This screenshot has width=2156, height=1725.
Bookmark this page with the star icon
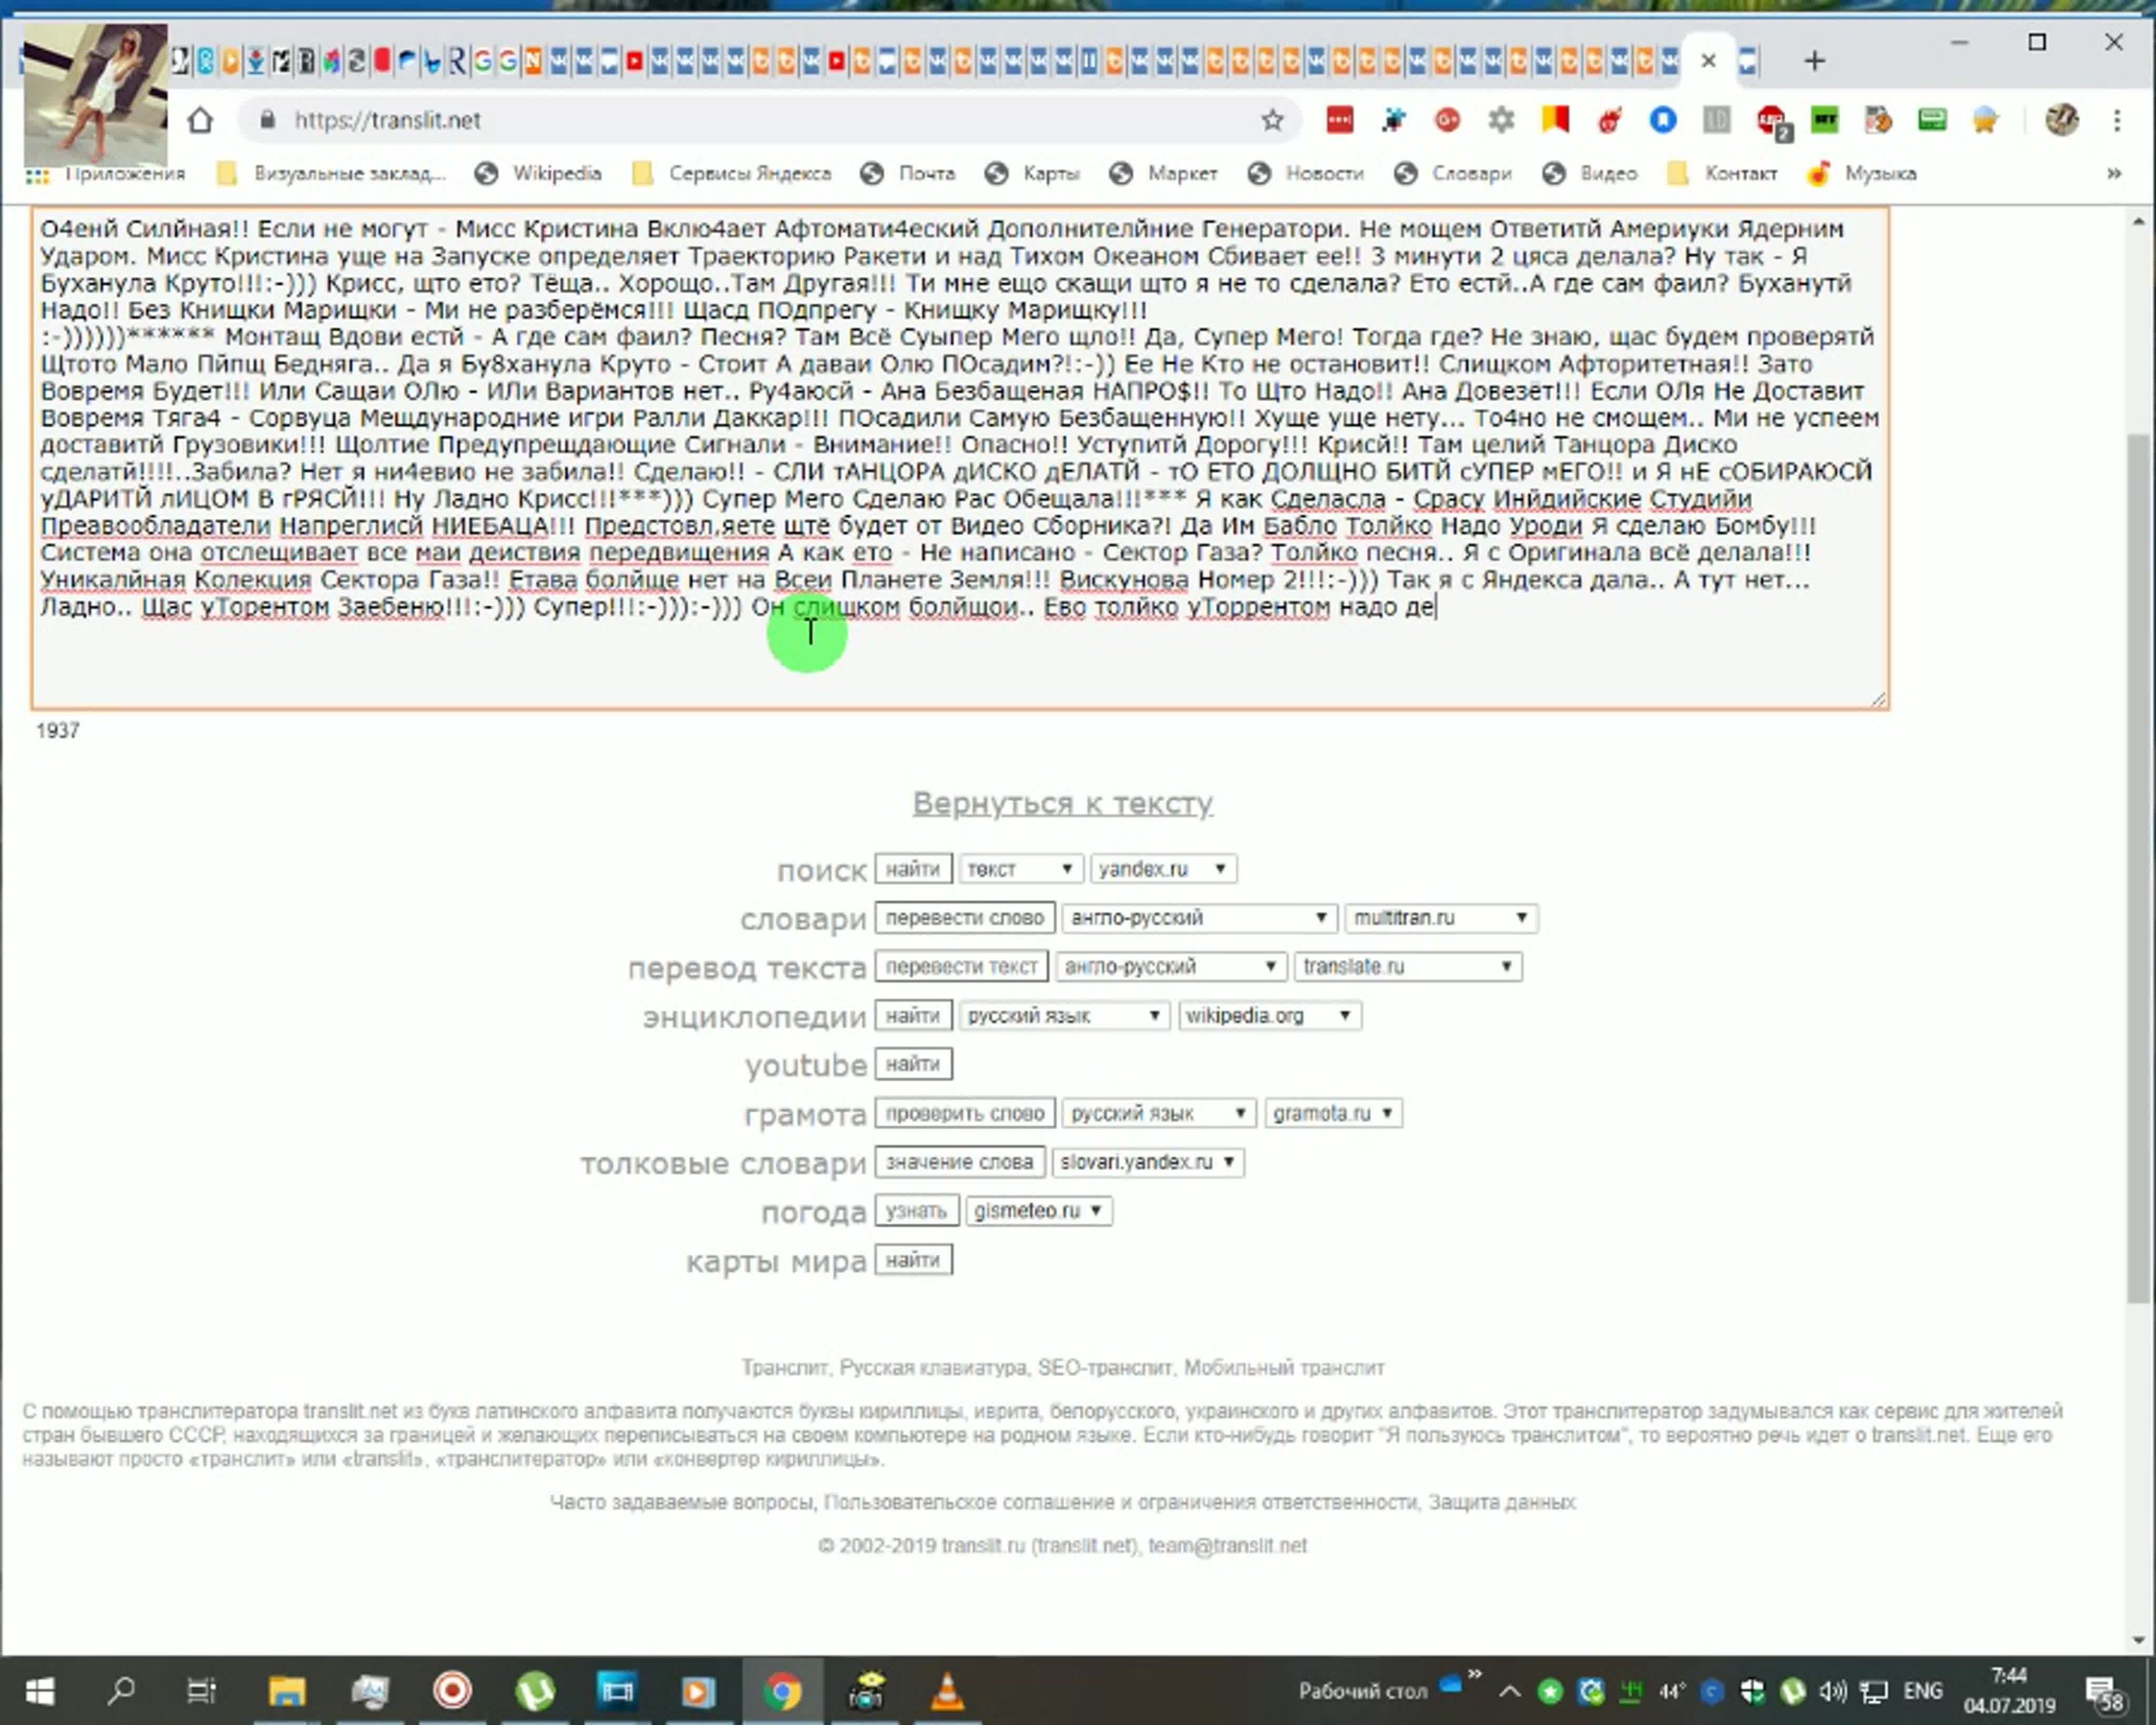(x=1272, y=121)
